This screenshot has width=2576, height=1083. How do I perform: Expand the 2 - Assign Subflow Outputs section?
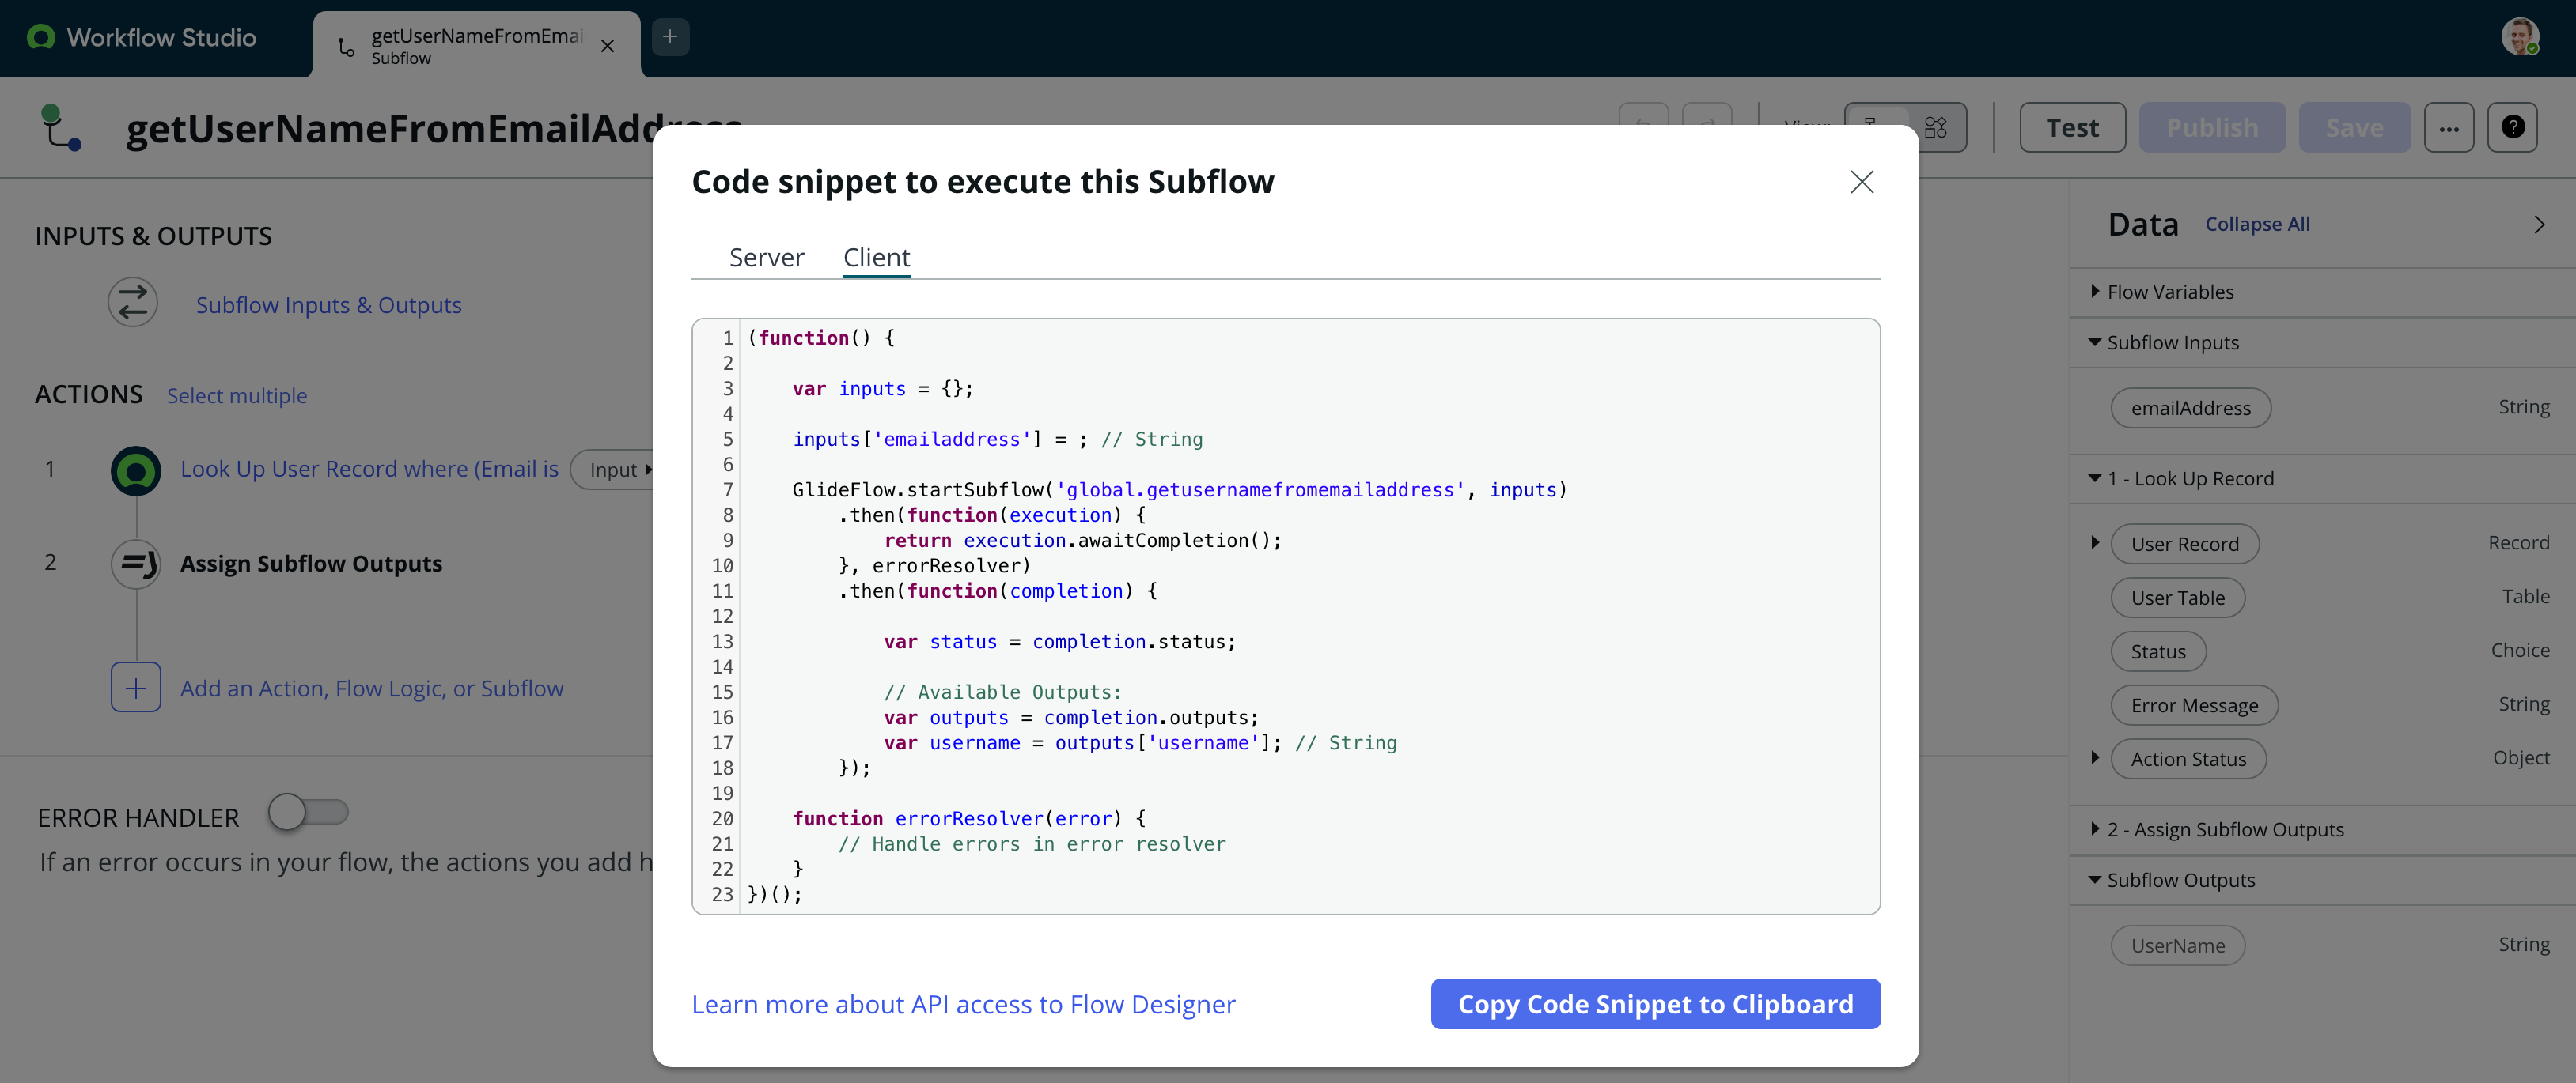(x=2095, y=829)
